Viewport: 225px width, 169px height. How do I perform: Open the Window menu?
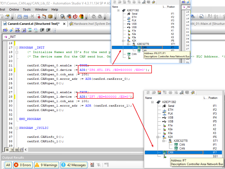[41, 9]
